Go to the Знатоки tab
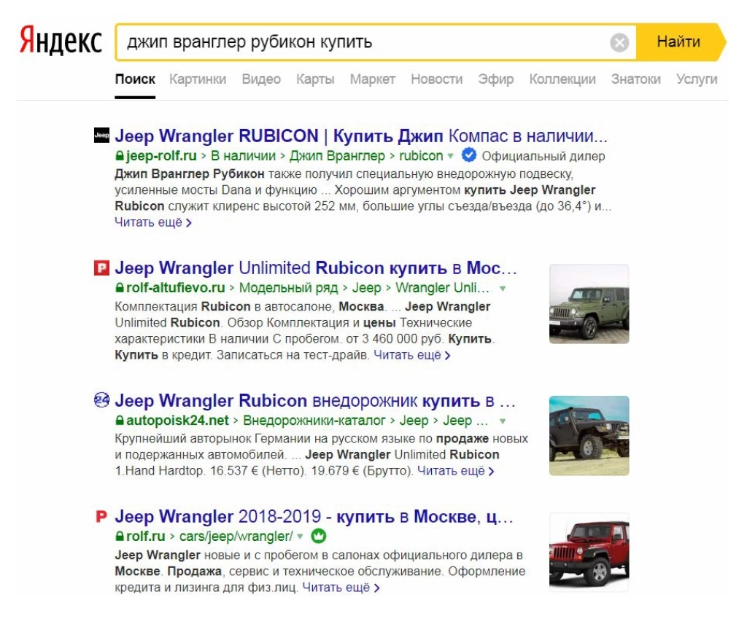This screenshot has height=624, width=747. pos(635,79)
